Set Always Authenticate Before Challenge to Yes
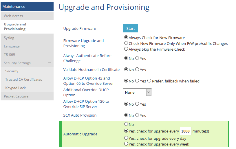The image size is (236, 149). click(x=137, y=58)
